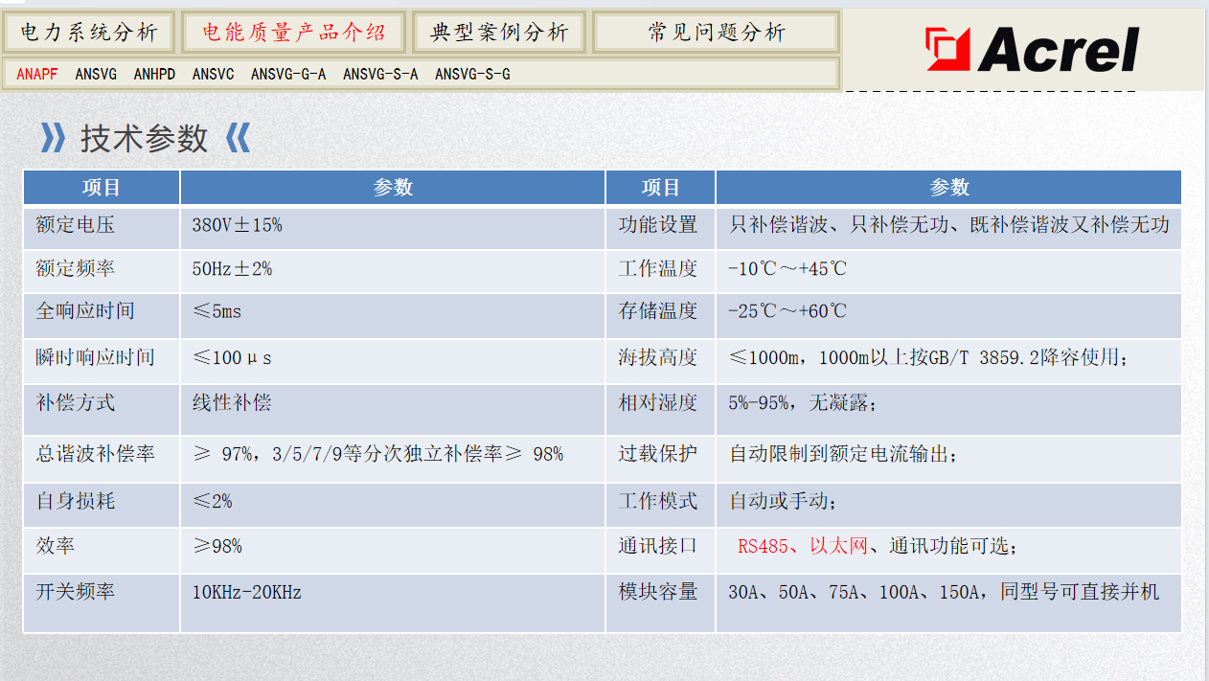Go to the ANSVG-S-G product page
1209x681 pixels.
coord(472,74)
